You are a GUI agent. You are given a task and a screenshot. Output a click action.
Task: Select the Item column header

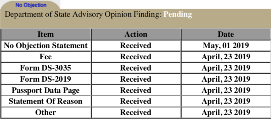[46, 34]
